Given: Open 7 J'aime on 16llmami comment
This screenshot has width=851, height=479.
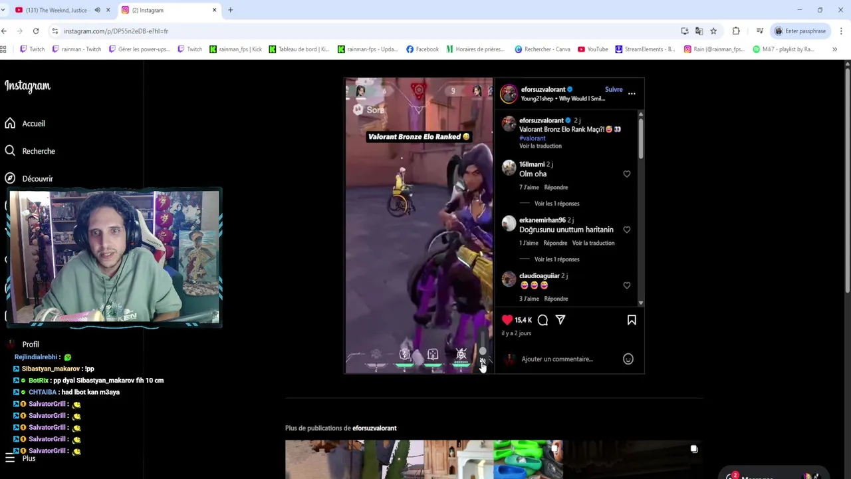Looking at the screenshot, I should coord(529,188).
